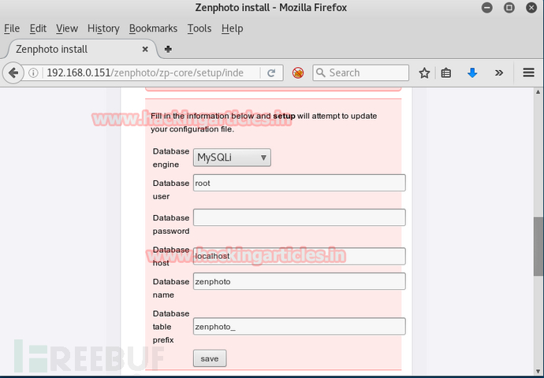Open the View menu

click(x=66, y=28)
